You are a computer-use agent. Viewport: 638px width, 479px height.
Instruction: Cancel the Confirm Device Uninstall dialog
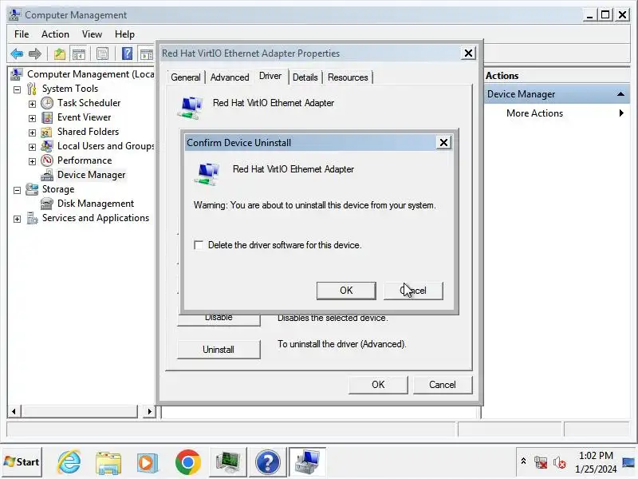click(x=413, y=291)
